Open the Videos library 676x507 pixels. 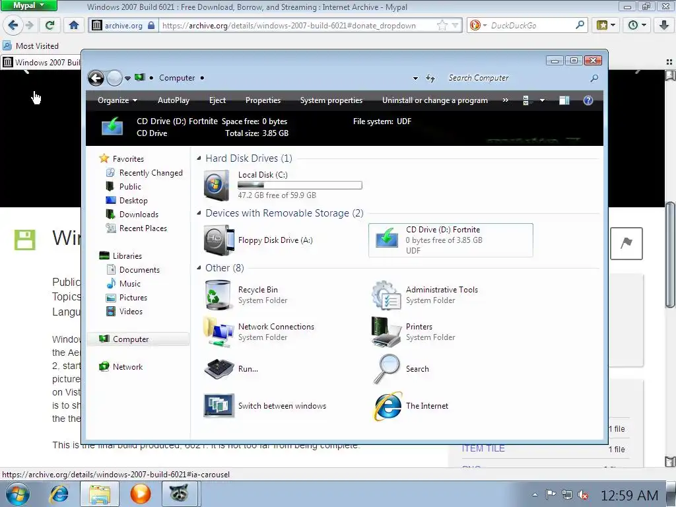131,312
